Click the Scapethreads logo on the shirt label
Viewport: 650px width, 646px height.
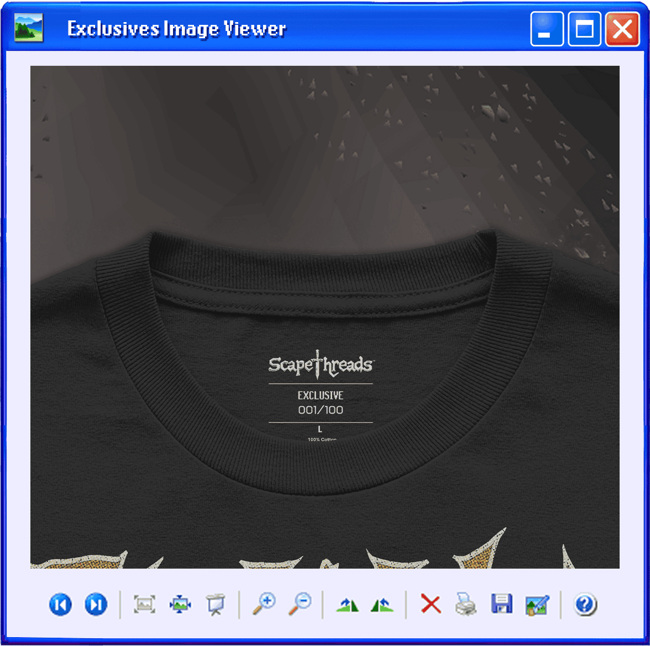click(x=321, y=365)
